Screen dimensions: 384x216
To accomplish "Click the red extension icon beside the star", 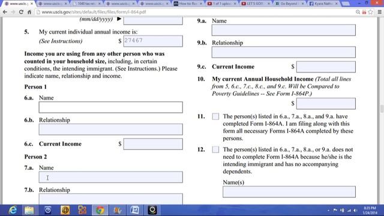I will (364, 12).
